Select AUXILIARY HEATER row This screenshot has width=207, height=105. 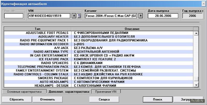tap(99, 37)
